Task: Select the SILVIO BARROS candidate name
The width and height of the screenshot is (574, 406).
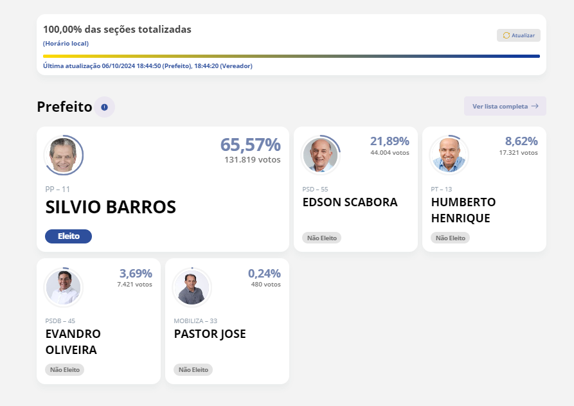Action: pos(111,207)
